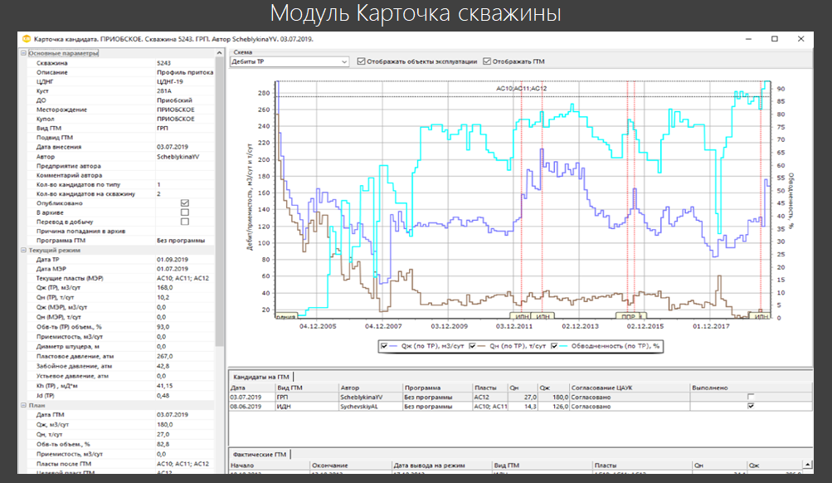
Task: Maximize the Карточка кандидата window
Action: pos(775,39)
